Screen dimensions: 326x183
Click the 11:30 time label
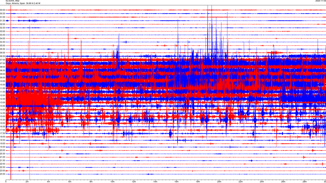pyautogui.click(x=2, y=92)
